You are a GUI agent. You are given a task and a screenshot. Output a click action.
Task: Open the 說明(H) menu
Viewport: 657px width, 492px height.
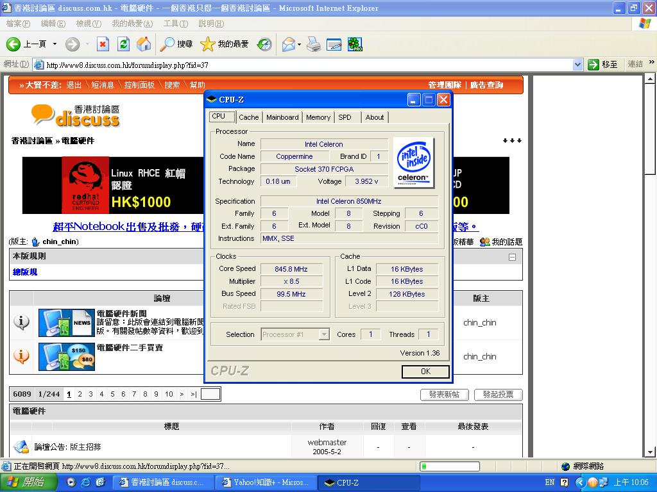point(211,24)
